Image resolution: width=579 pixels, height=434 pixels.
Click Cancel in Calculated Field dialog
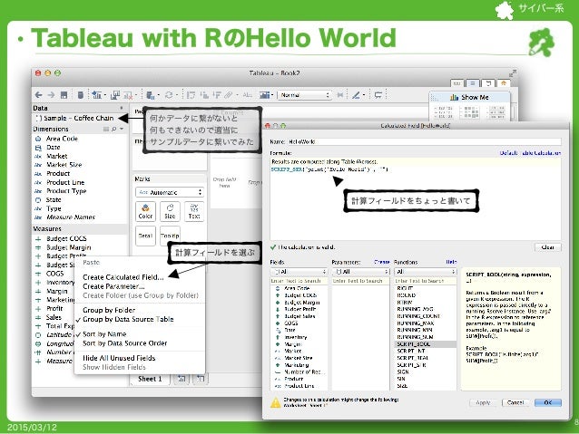[x=515, y=402]
